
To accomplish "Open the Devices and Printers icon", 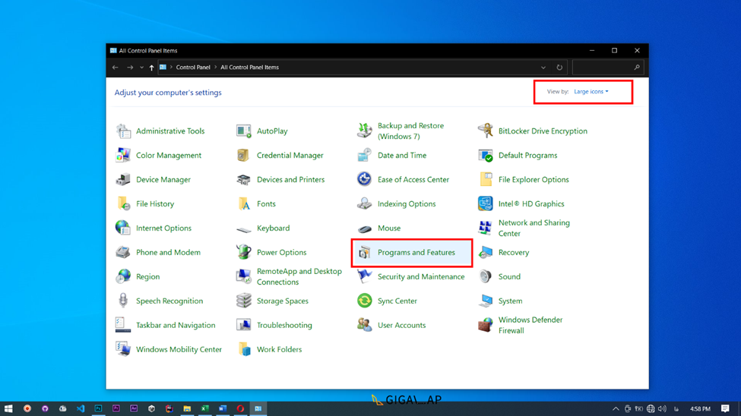I will tap(244, 179).
